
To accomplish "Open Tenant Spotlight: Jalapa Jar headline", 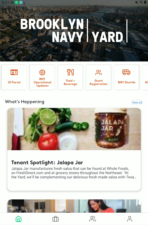I will pyautogui.click(x=47, y=163).
